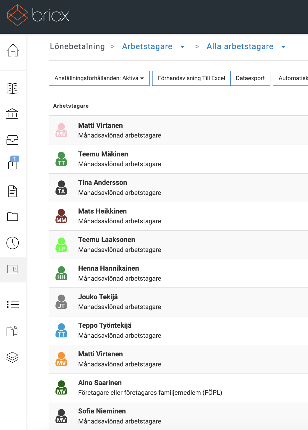
Task: Expand the Arbetstagare breadcrumb dropdown arrow
Action: point(183,47)
